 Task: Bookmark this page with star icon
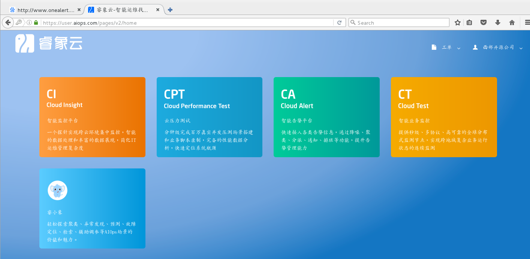coord(457,22)
